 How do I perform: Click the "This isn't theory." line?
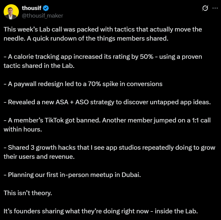point(28,193)
